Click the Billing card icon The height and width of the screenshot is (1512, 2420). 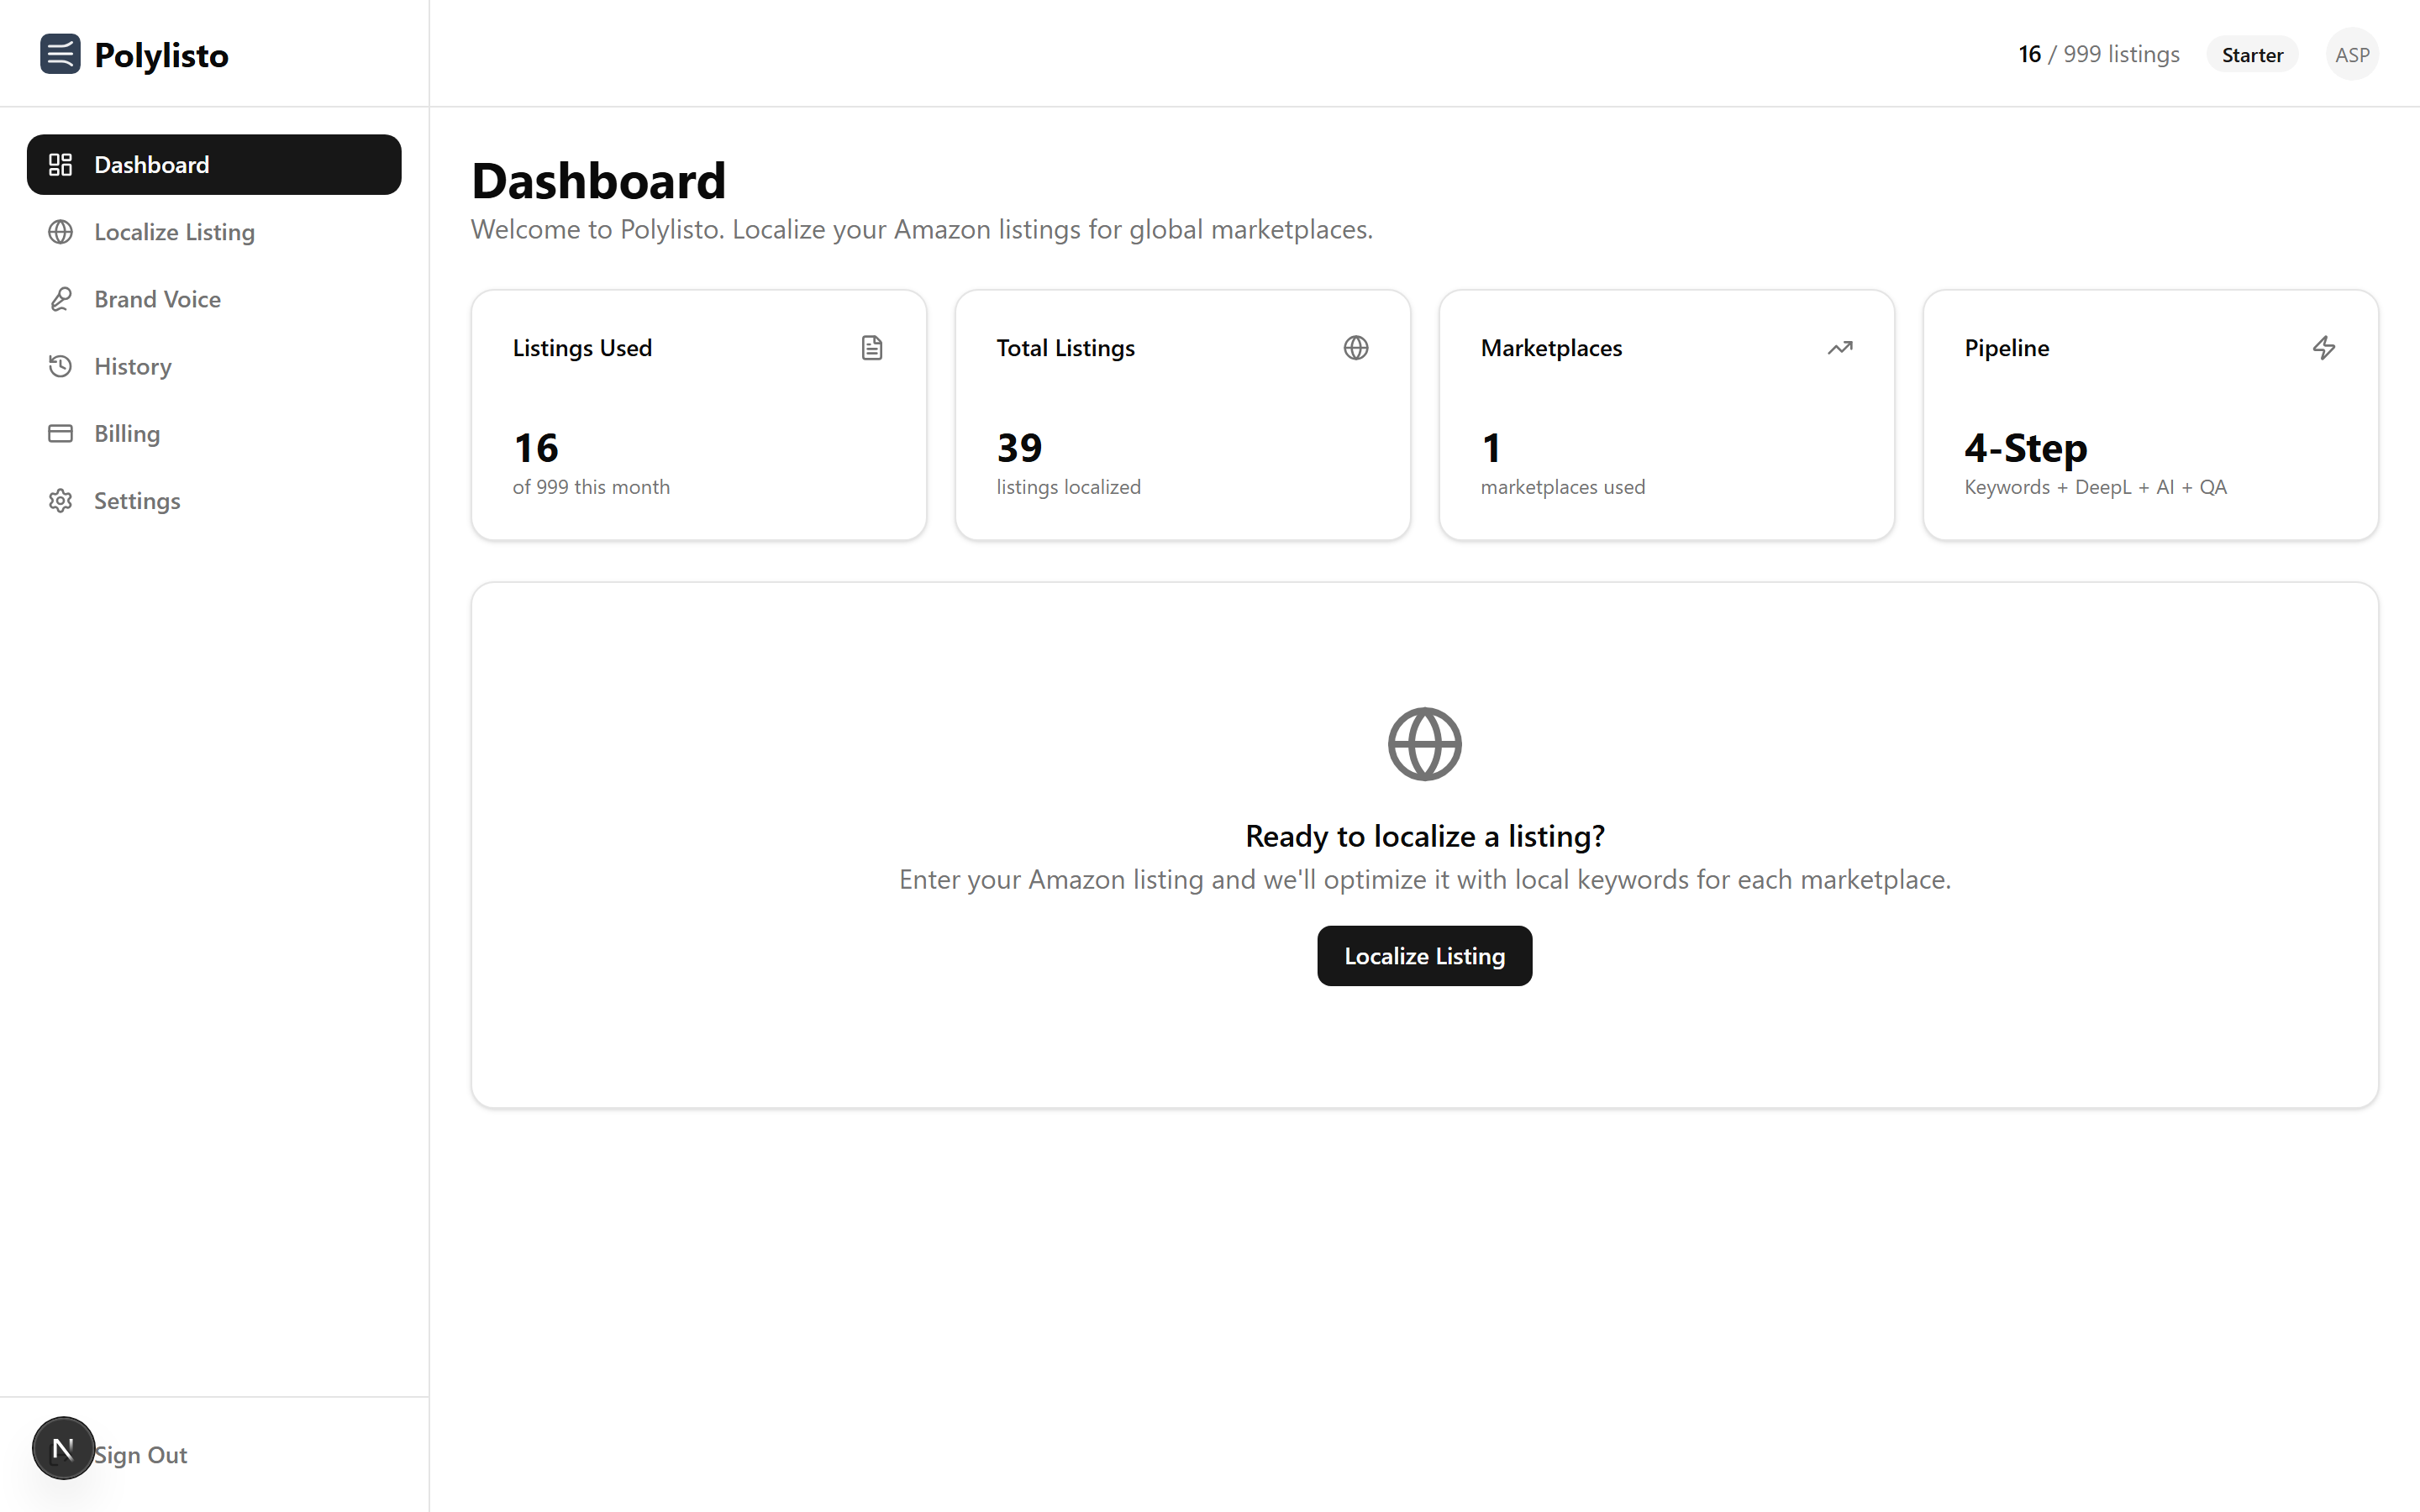click(x=61, y=433)
